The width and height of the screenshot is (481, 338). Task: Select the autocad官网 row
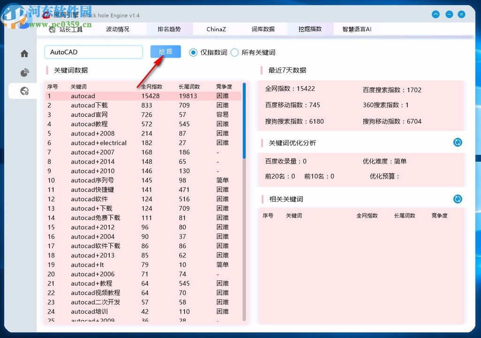(144, 114)
